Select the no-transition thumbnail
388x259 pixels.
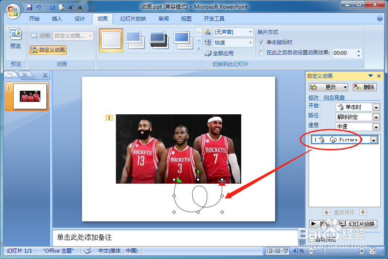[111, 40]
